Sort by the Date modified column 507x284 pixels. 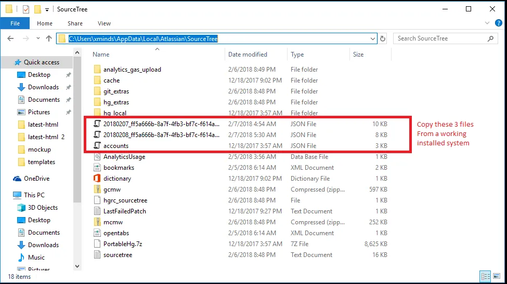click(x=248, y=54)
